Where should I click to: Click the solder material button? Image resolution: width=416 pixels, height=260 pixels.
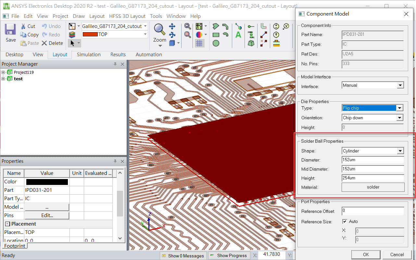click(373, 187)
